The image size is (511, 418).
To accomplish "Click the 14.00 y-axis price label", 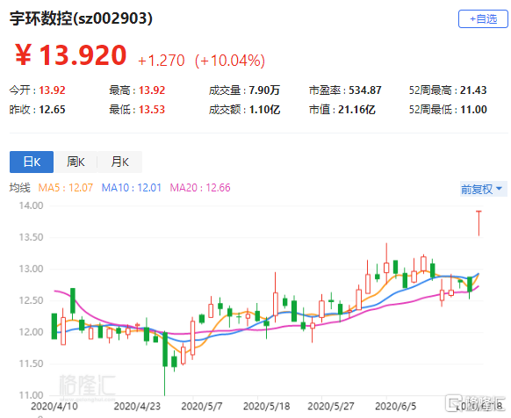I will pos(31,205).
